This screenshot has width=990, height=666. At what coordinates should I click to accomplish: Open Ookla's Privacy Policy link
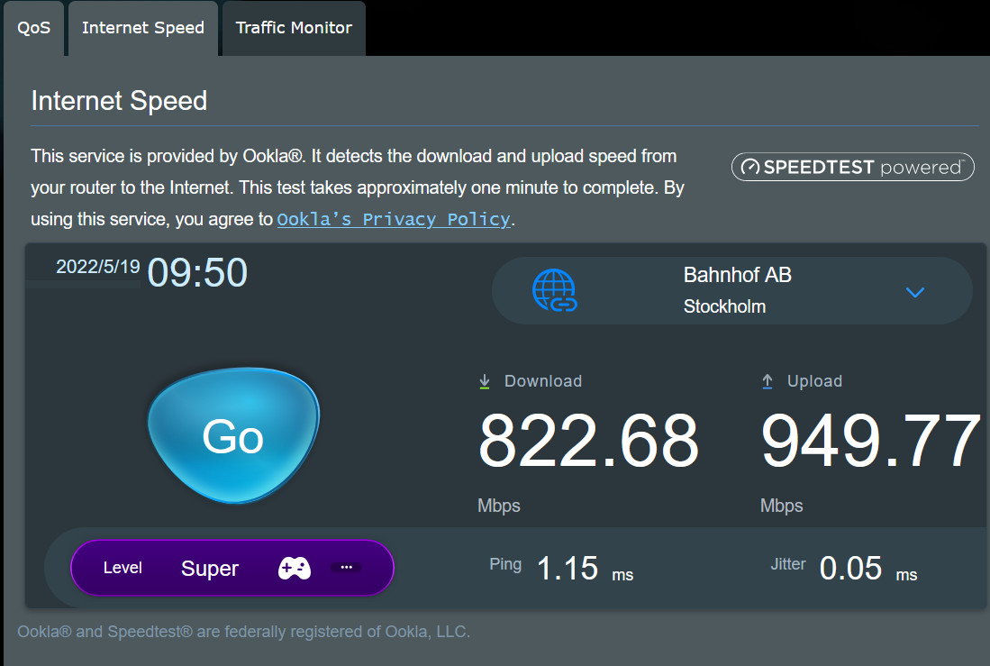pyautogui.click(x=394, y=219)
